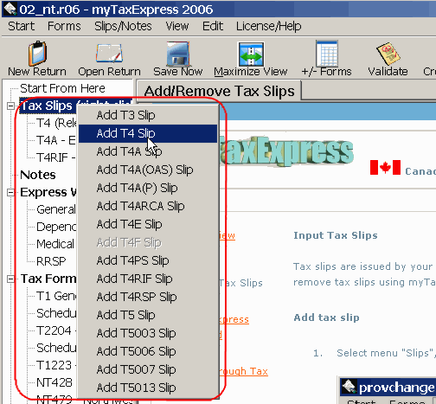Select the General tree item

[56, 209]
